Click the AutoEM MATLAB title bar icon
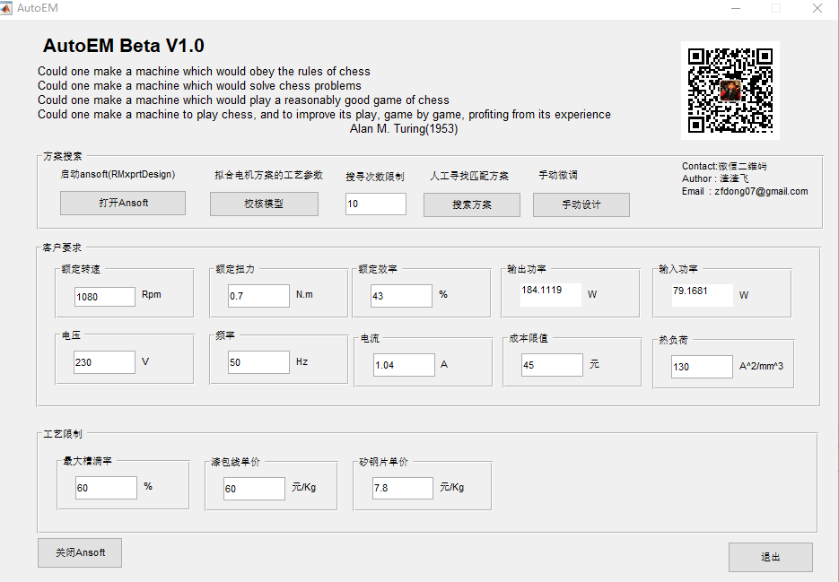 (6, 8)
